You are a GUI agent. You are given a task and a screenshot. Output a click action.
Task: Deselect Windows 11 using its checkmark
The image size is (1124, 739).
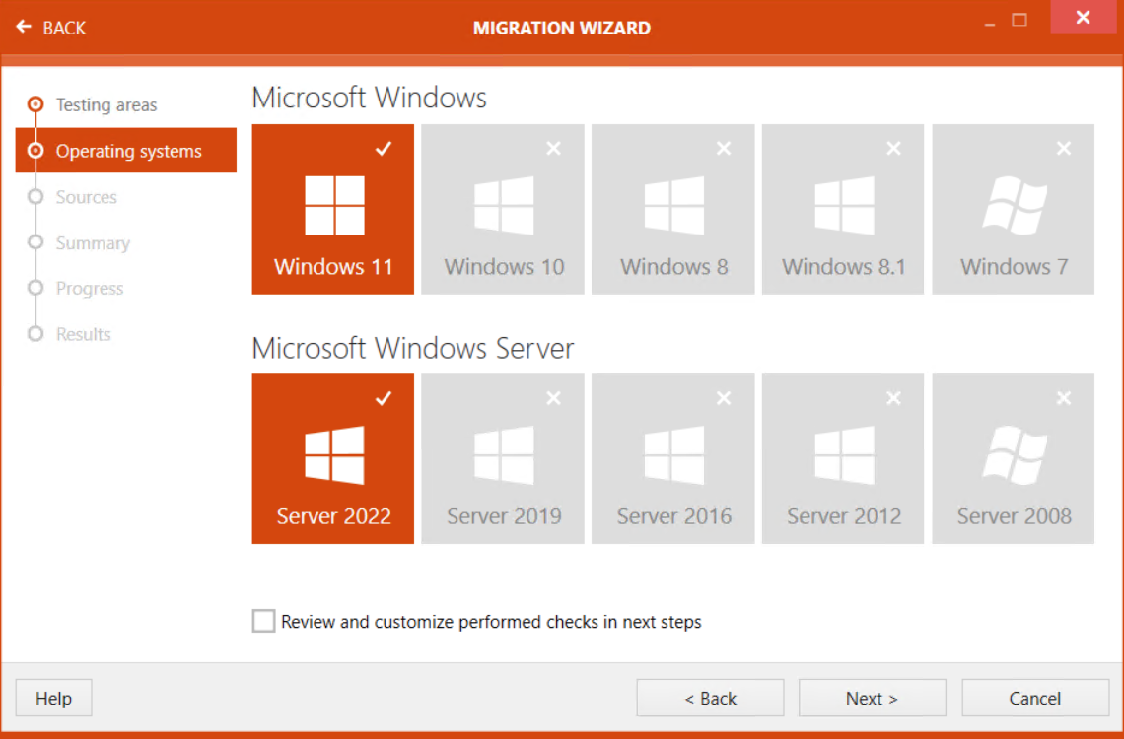[x=384, y=149]
